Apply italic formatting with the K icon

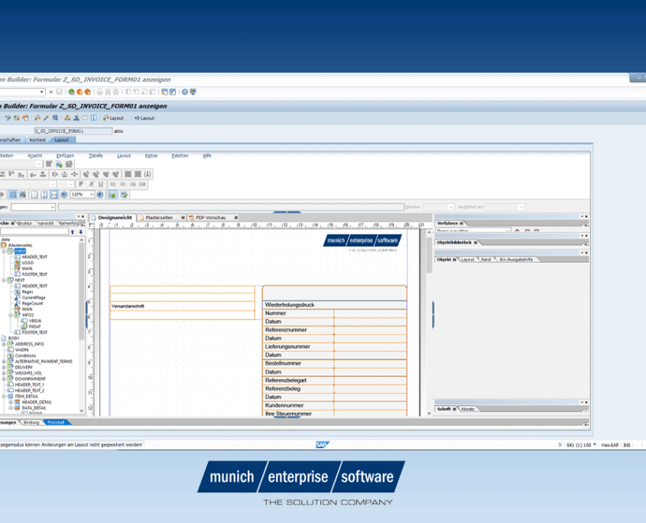point(92,184)
